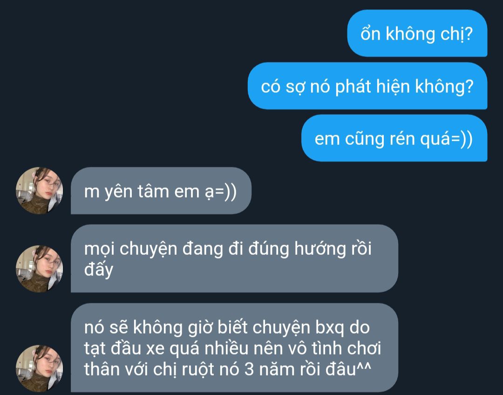Select the 'có sợ nó phát hiện không?' bubble

coord(367,86)
